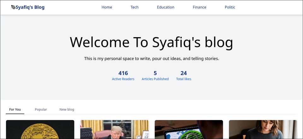This screenshot has height=139, width=303.
Task: Open the Tech category in navigation
Action: 134,7
